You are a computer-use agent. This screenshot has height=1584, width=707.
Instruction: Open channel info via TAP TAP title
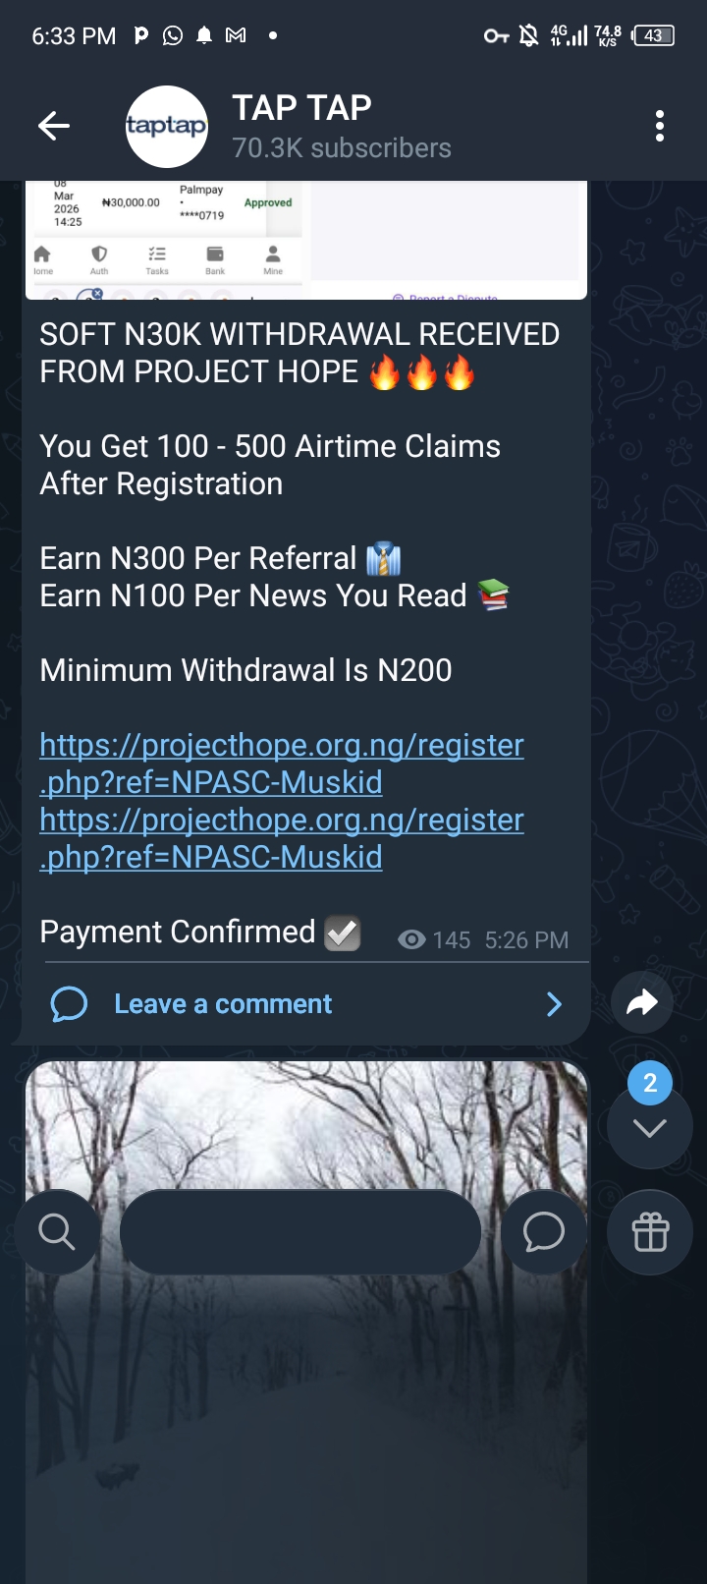pos(301,108)
